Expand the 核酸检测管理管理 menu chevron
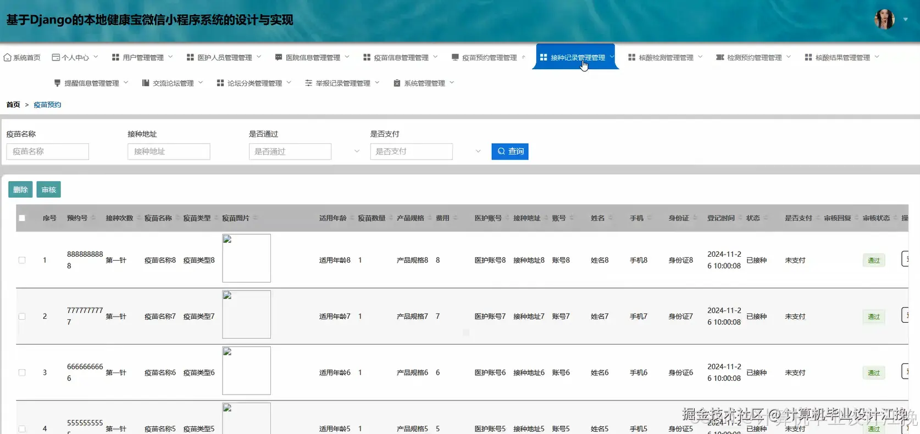This screenshot has width=920, height=434. pyautogui.click(x=700, y=57)
